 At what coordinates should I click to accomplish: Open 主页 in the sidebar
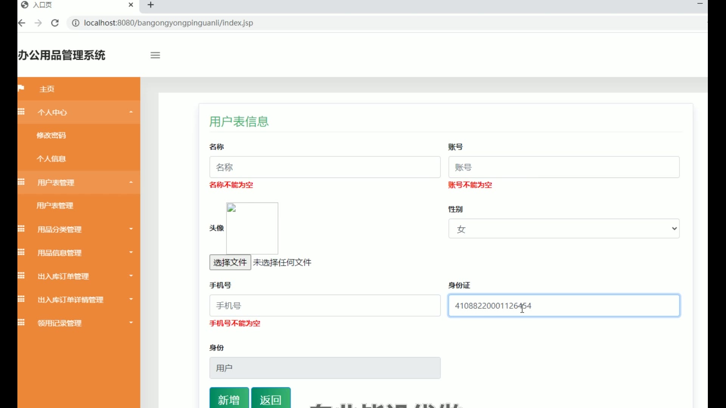(x=47, y=89)
